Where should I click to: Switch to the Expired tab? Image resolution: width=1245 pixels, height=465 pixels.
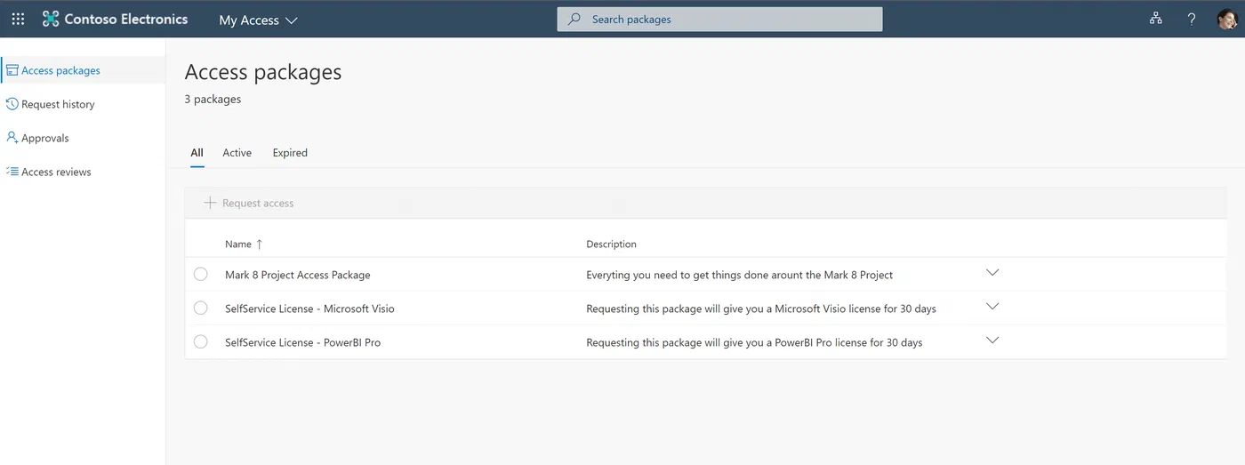[290, 153]
